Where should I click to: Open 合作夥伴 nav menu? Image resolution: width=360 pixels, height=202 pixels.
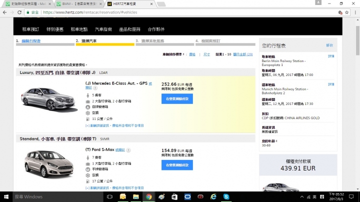156,29
